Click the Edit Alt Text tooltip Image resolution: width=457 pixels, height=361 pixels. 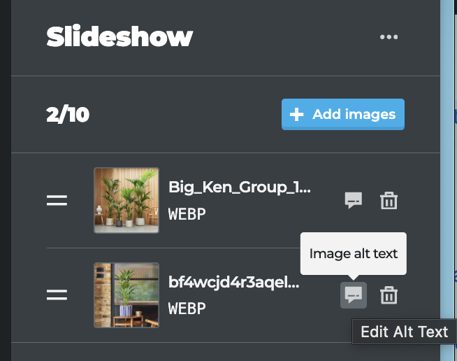tap(405, 332)
